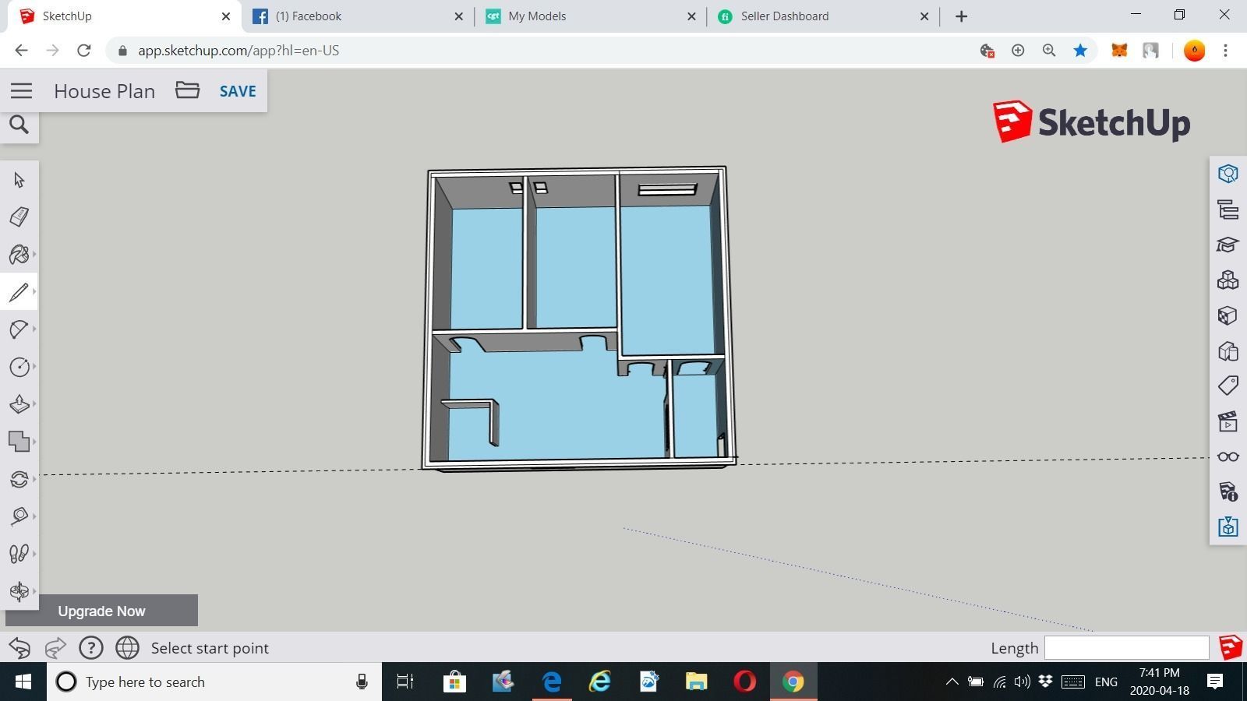Open help question mark
The image size is (1247, 701).
(x=91, y=648)
